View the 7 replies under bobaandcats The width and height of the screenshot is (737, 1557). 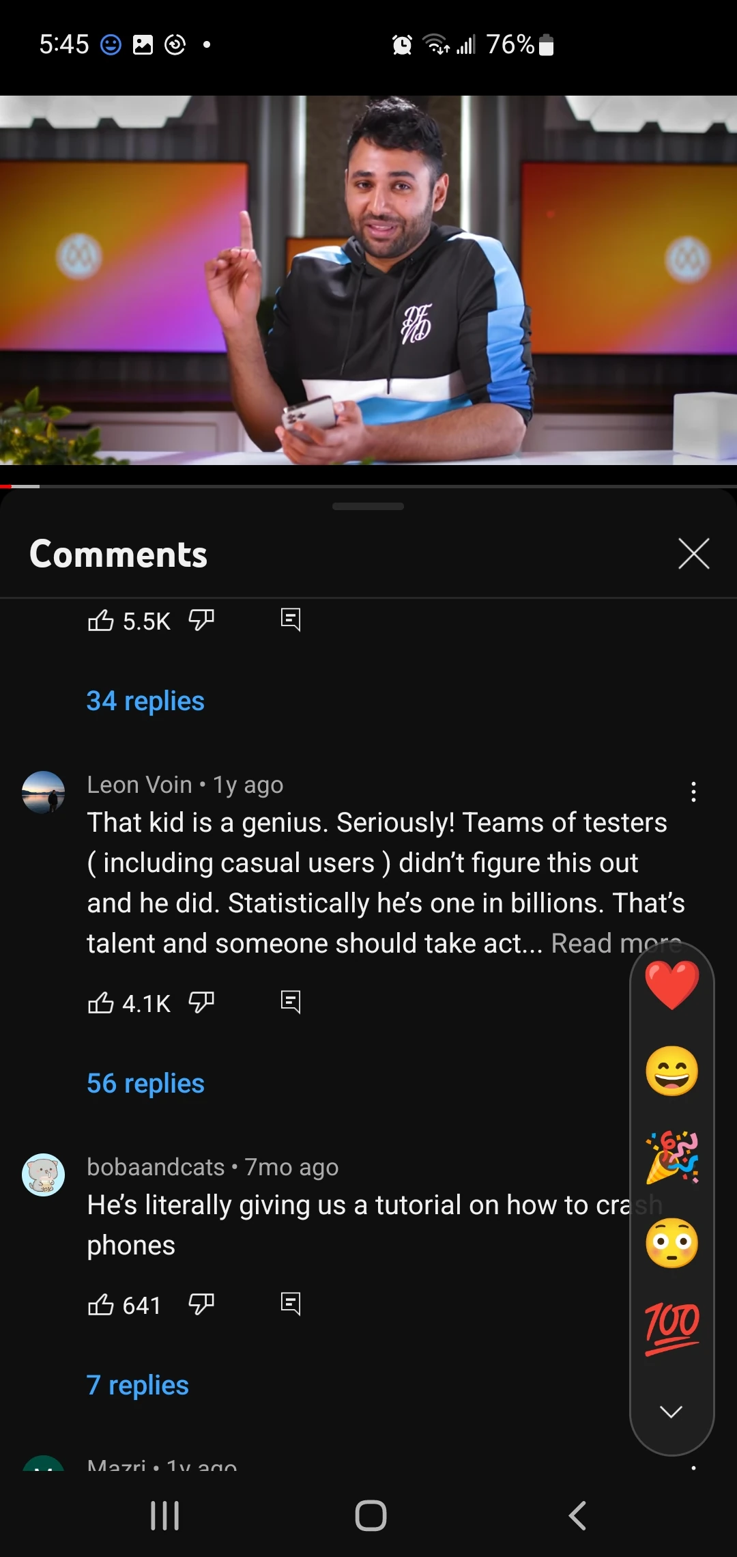(x=138, y=1385)
